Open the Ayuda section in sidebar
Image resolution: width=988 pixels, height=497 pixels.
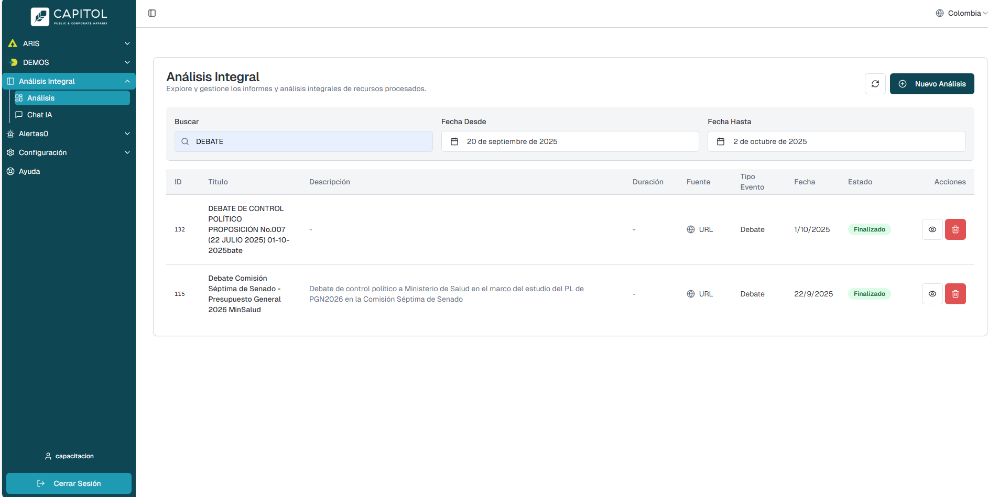click(29, 171)
